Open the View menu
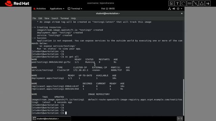This screenshot has width=216, height=121. 47,18
